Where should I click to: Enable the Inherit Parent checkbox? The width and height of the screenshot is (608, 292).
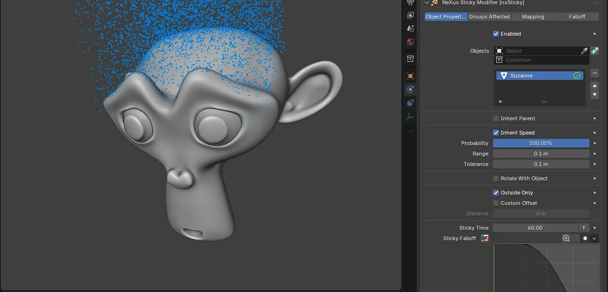point(496,118)
